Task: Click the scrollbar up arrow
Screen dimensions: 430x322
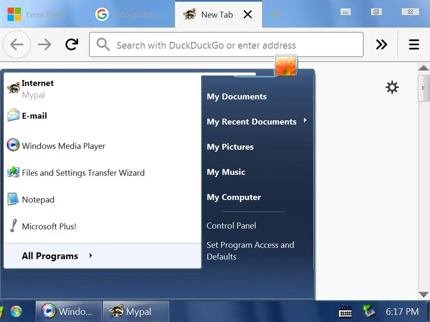Action: (423, 68)
